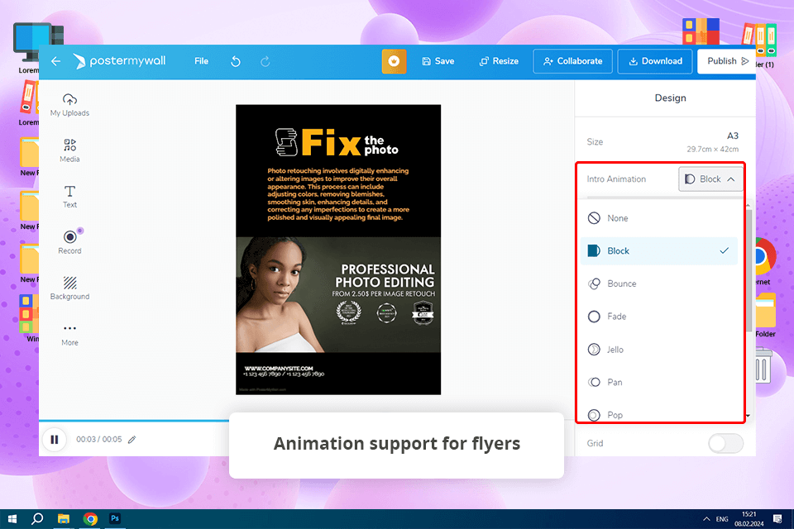
Task: Undo the last action
Action: (236, 61)
